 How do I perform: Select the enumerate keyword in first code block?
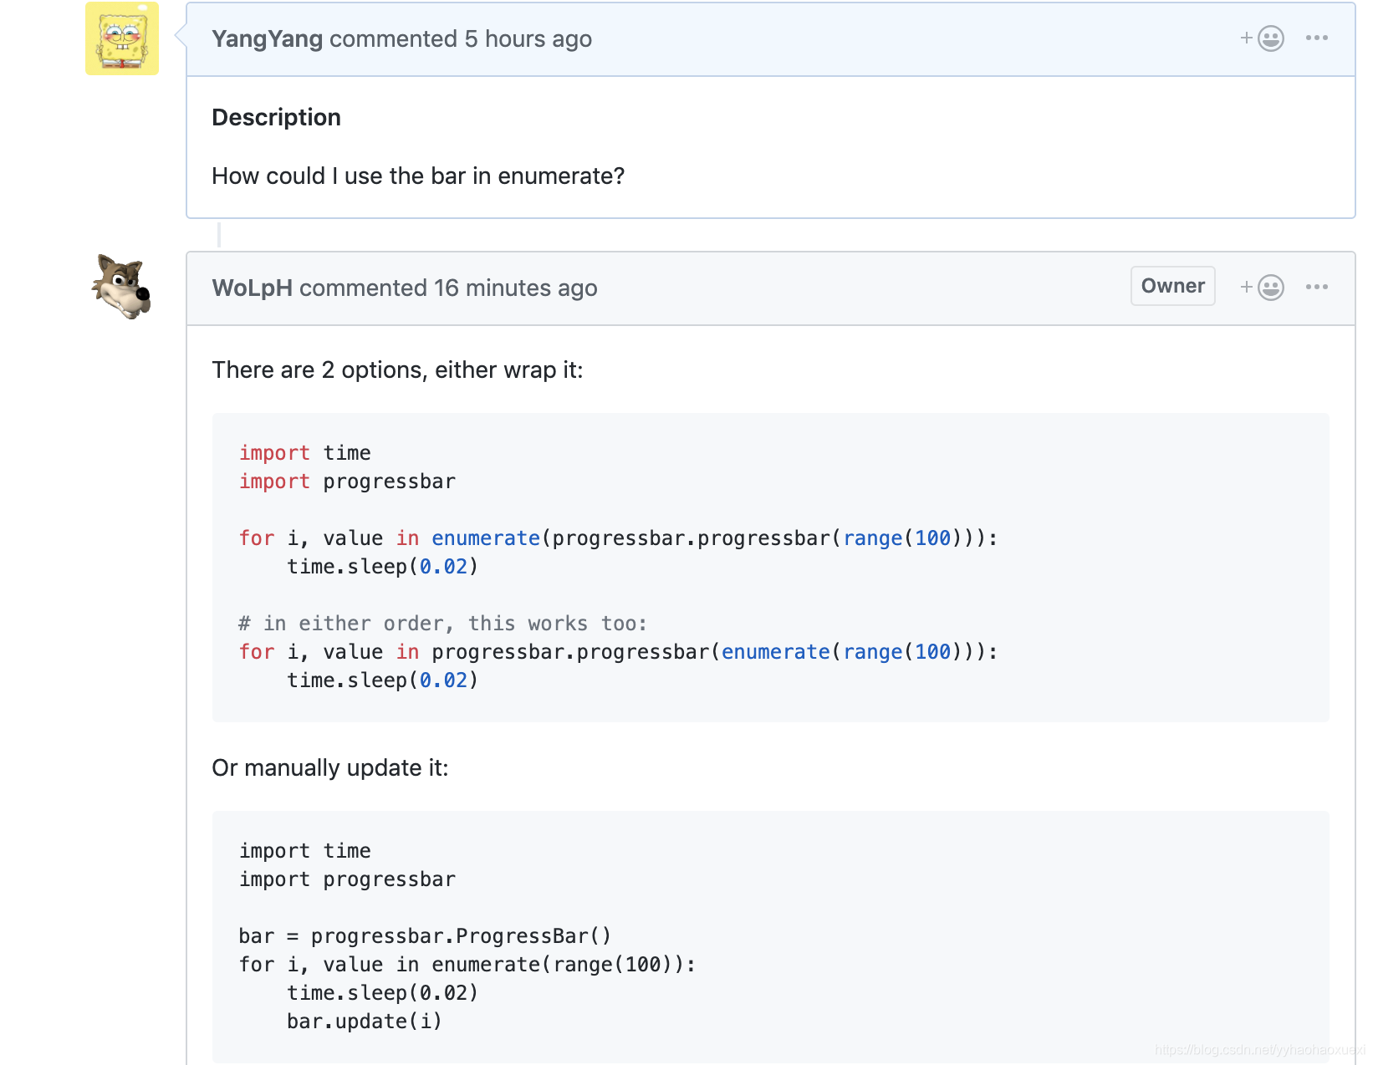(485, 538)
